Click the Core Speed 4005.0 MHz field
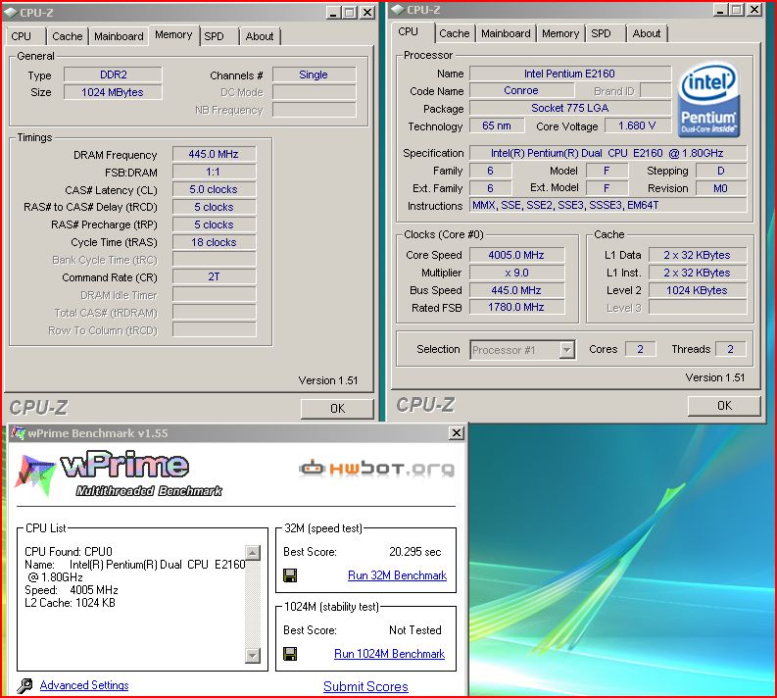This screenshot has height=698, width=777. (x=516, y=255)
